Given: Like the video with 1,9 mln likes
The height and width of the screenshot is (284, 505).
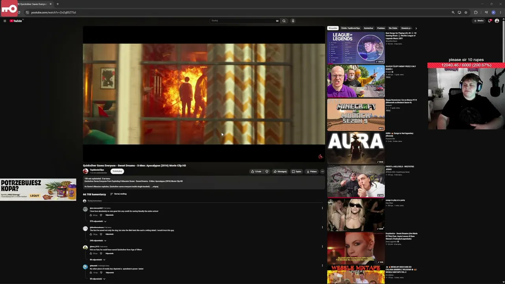Looking at the screenshot, I should click(x=256, y=172).
